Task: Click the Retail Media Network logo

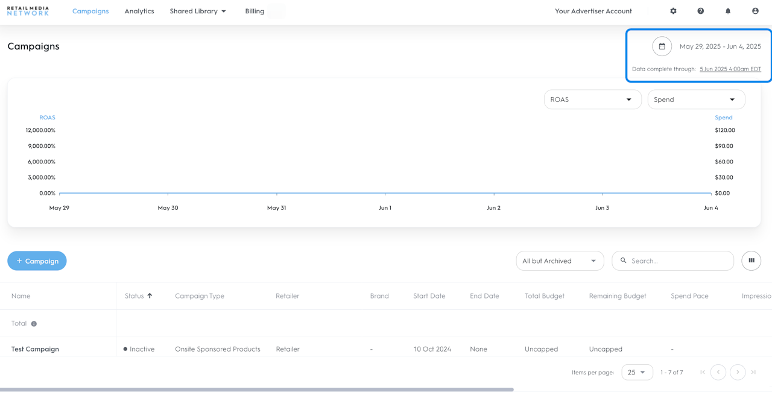Action: point(28,11)
